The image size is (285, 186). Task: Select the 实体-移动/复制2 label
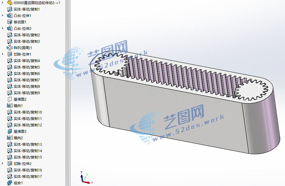(x=27, y=35)
